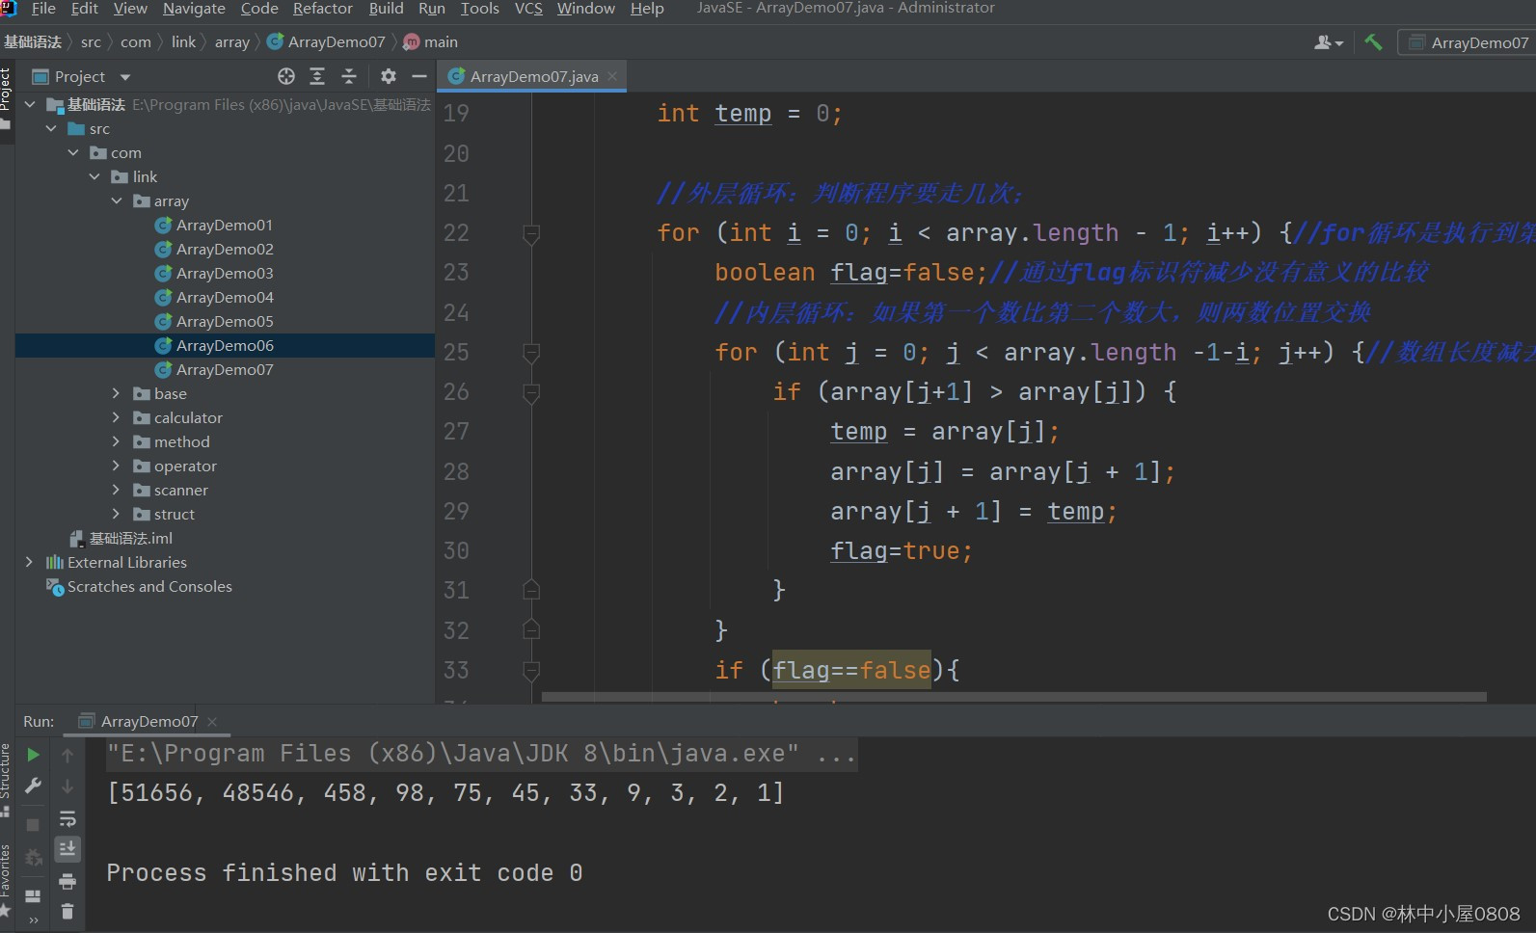1536x933 pixels.
Task: Select ArrayDemo07 class in tree
Action: click(x=225, y=369)
